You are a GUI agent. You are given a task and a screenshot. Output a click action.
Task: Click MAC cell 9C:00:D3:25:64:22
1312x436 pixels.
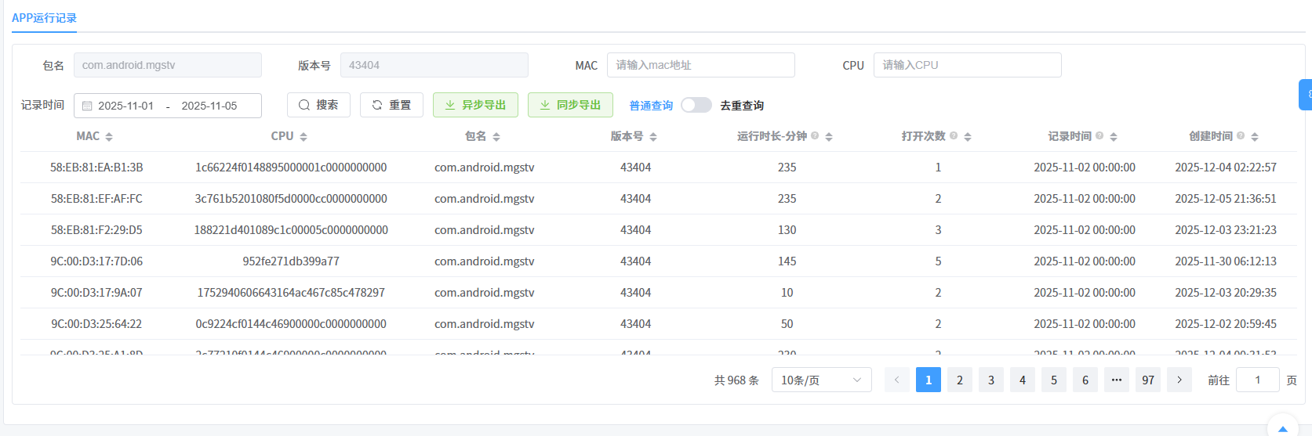point(96,324)
